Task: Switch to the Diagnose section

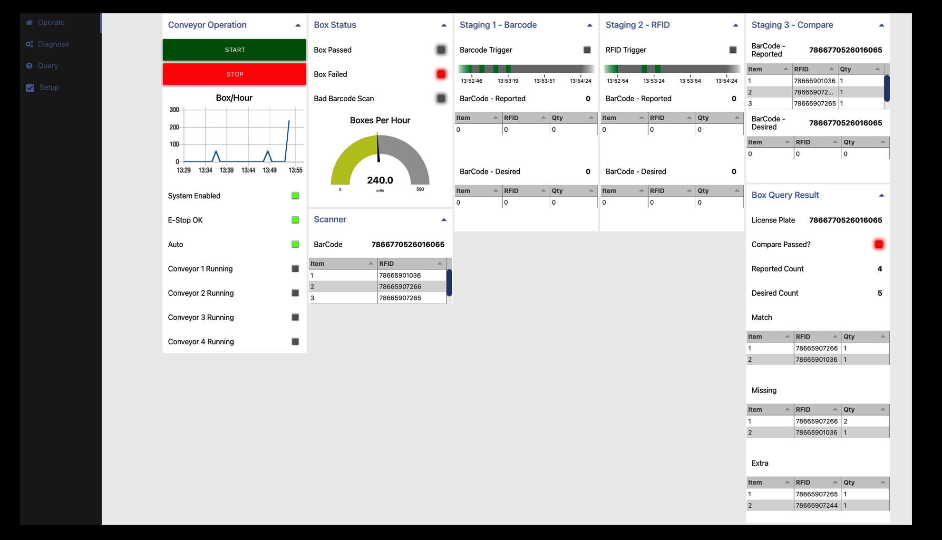Action: [x=53, y=44]
